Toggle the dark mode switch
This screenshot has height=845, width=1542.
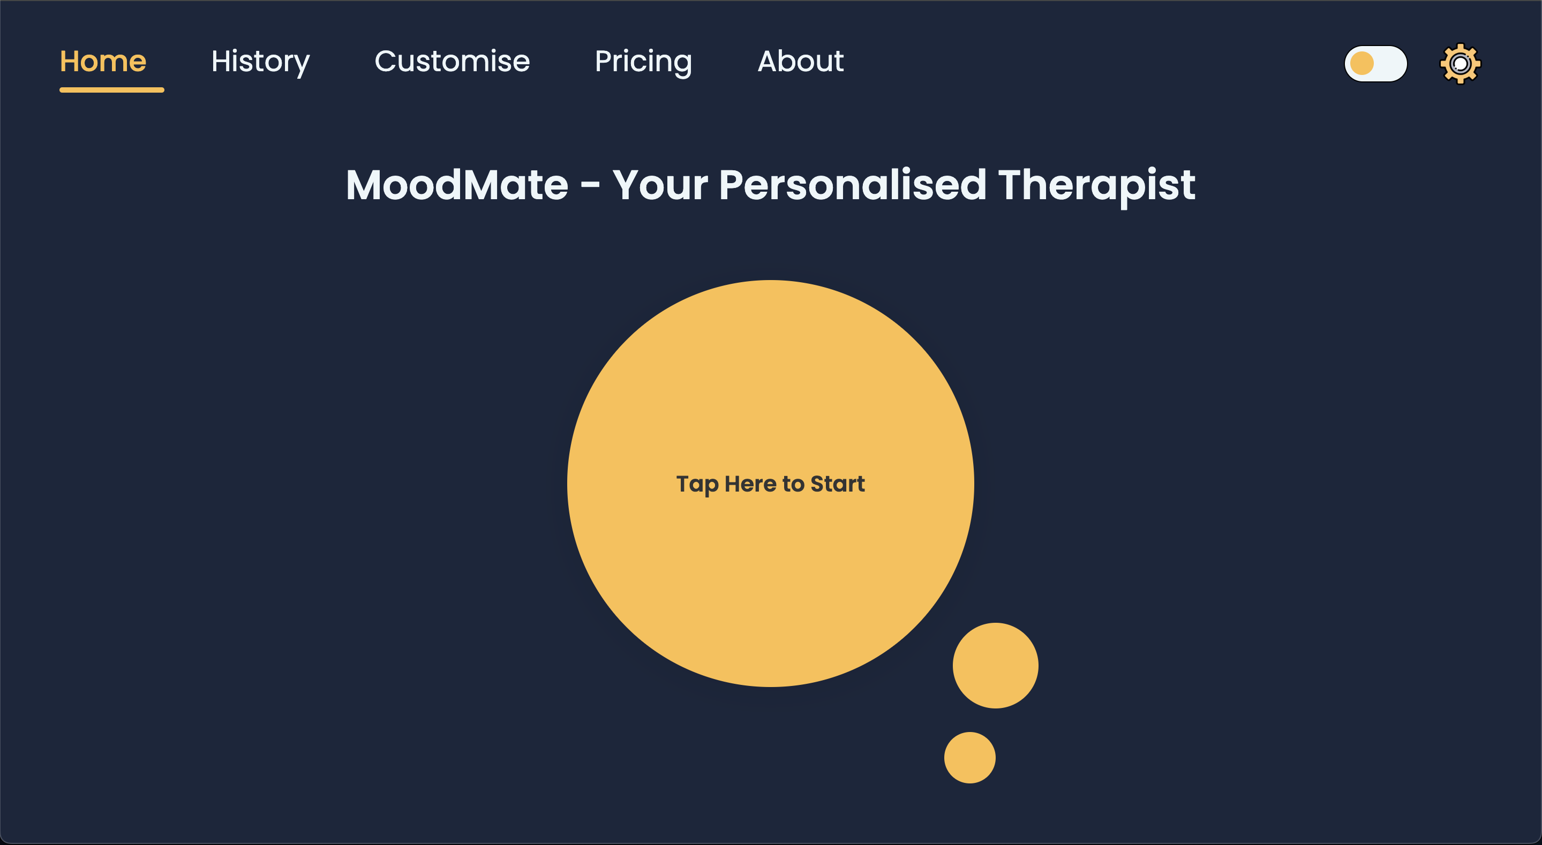(x=1375, y=63)
